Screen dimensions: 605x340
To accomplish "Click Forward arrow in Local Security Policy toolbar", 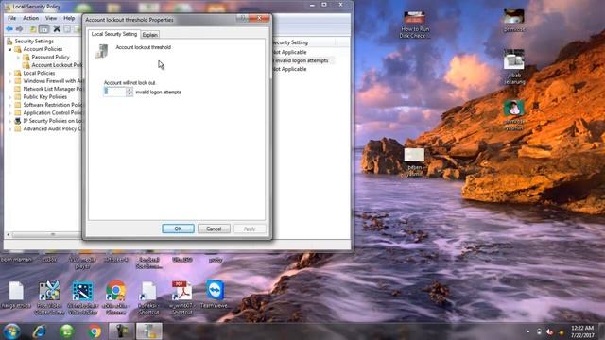I will [19, 29].
